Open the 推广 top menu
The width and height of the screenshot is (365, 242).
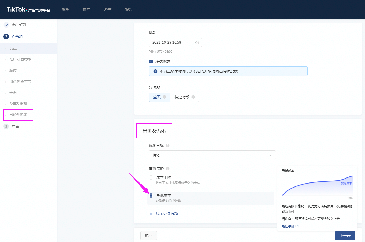86,10
